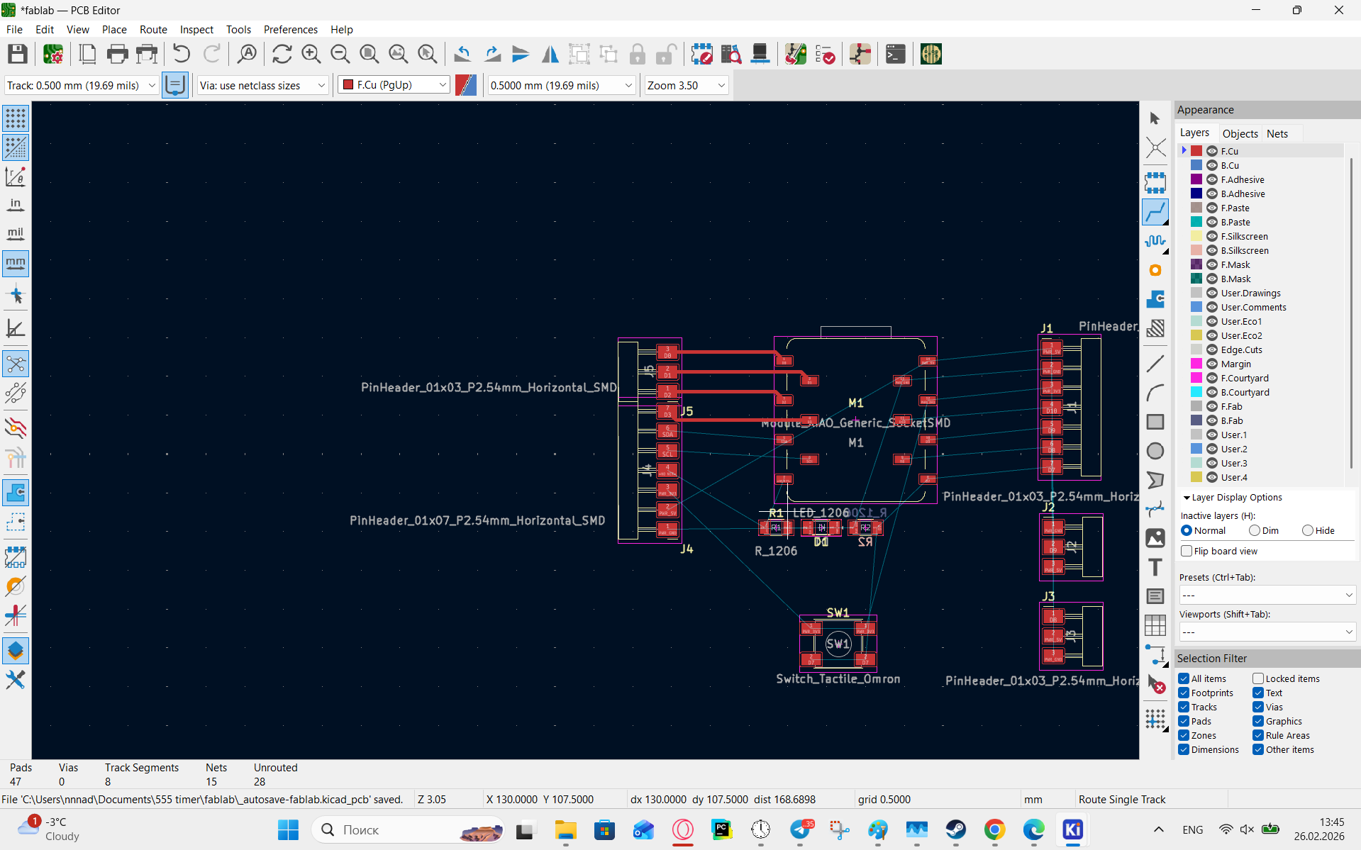
Task: Hide the B.Cu layer visibility
Action: click(1212, 165)
